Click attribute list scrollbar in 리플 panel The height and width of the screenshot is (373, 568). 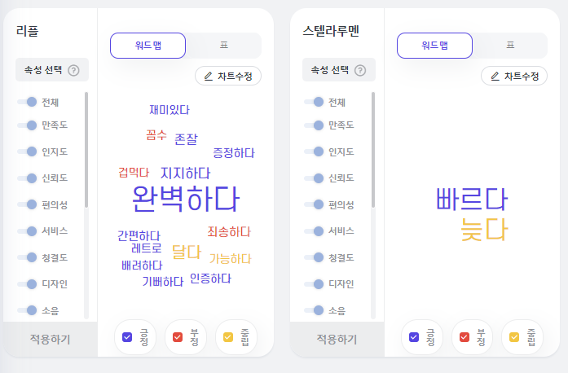(x=86, y=150)
